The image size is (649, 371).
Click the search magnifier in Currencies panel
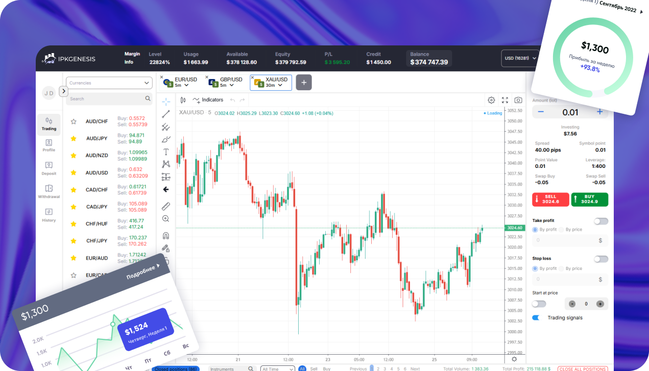[x=148, y=98]
